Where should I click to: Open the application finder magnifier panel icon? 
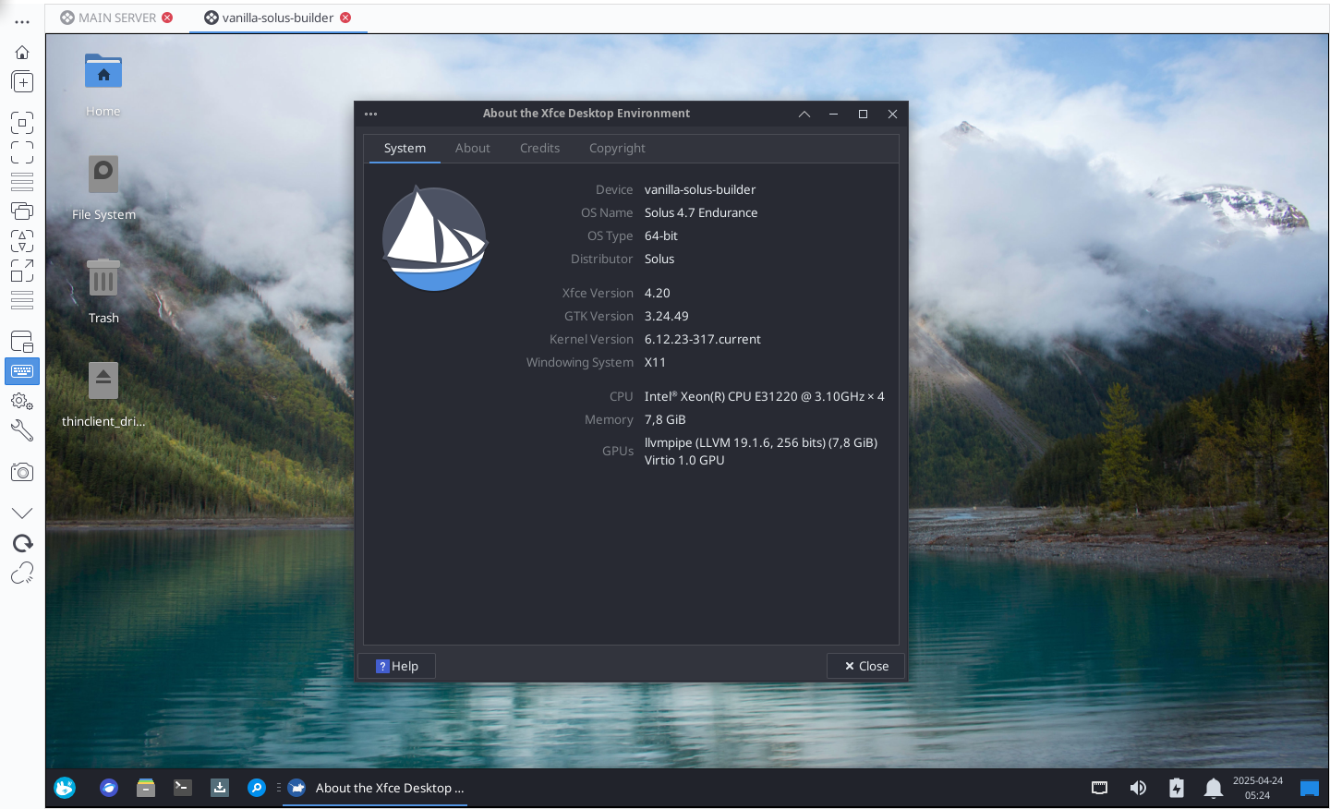point(257,788)
